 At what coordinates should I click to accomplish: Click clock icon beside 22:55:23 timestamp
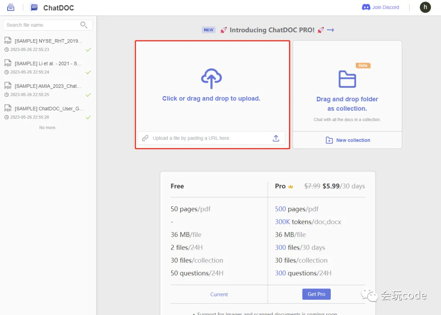click(7, 49)
